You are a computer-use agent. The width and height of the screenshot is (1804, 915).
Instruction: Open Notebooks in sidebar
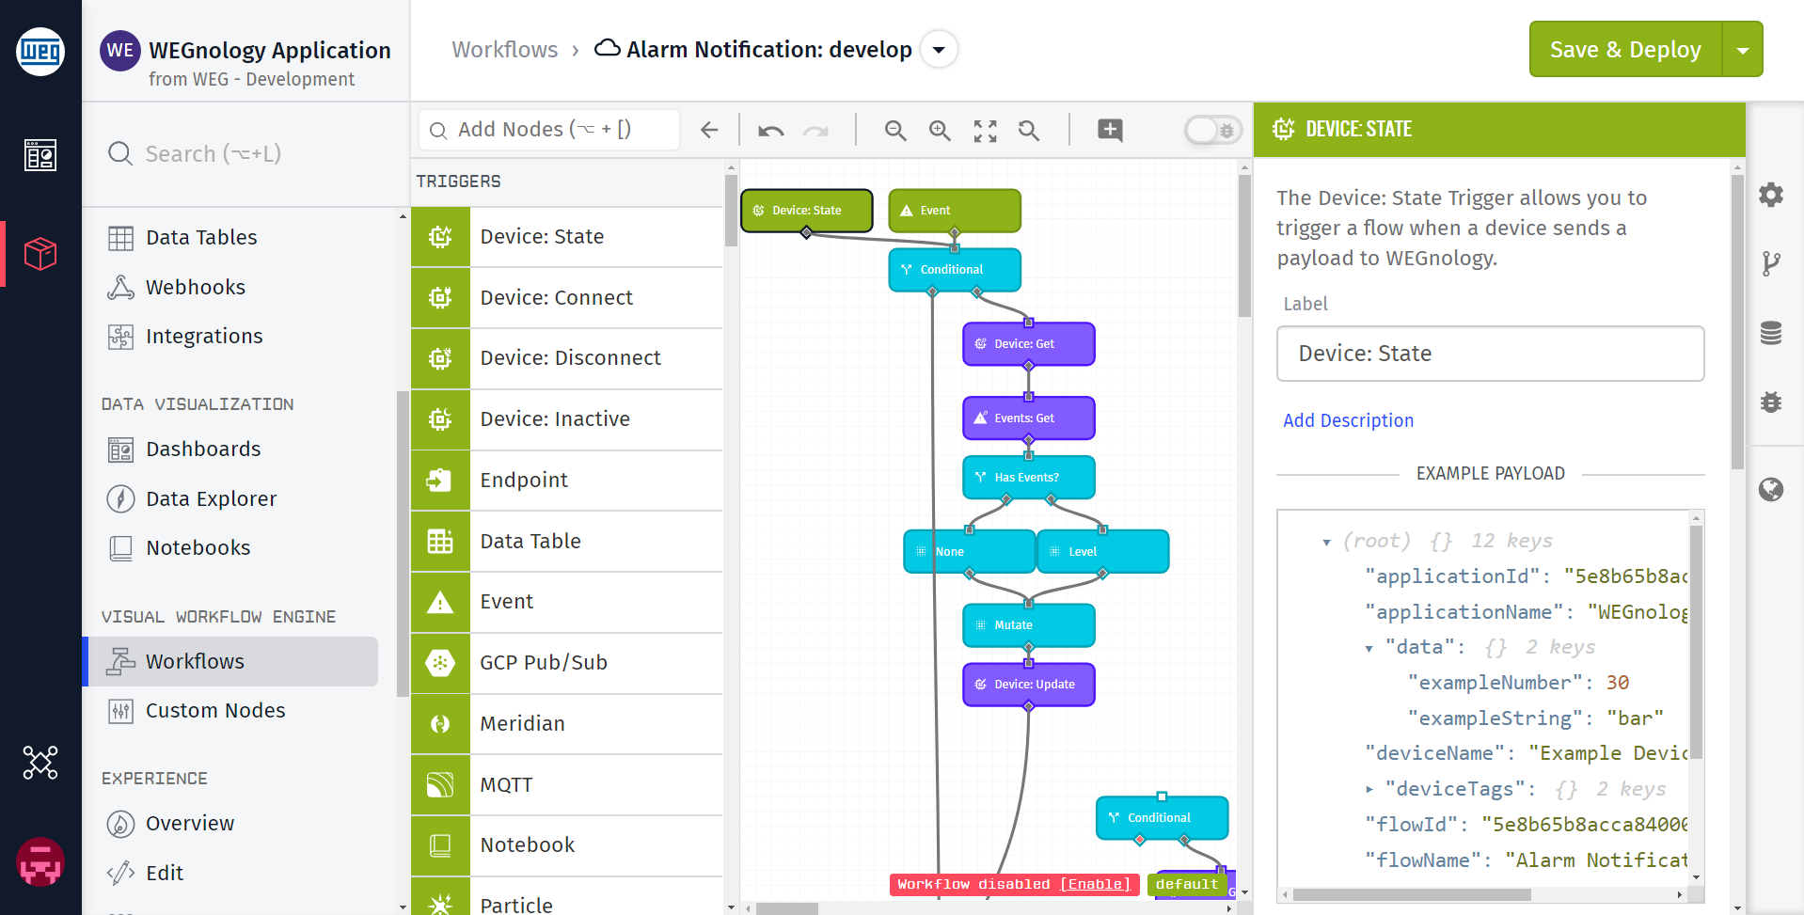click(x=198, y=548)
